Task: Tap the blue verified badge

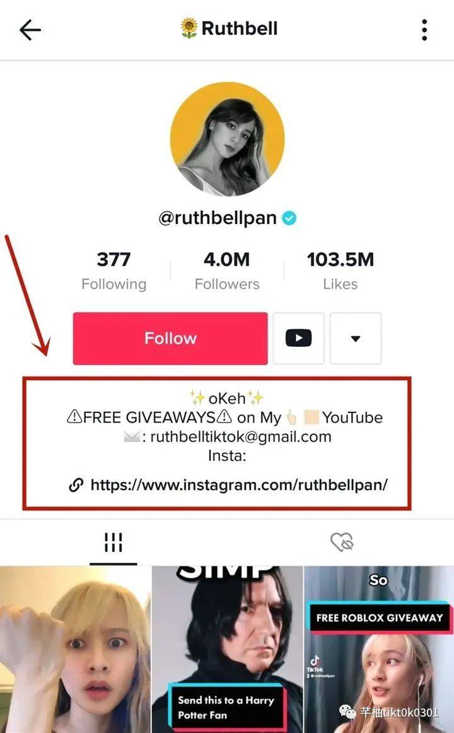Action: [289, 218]
